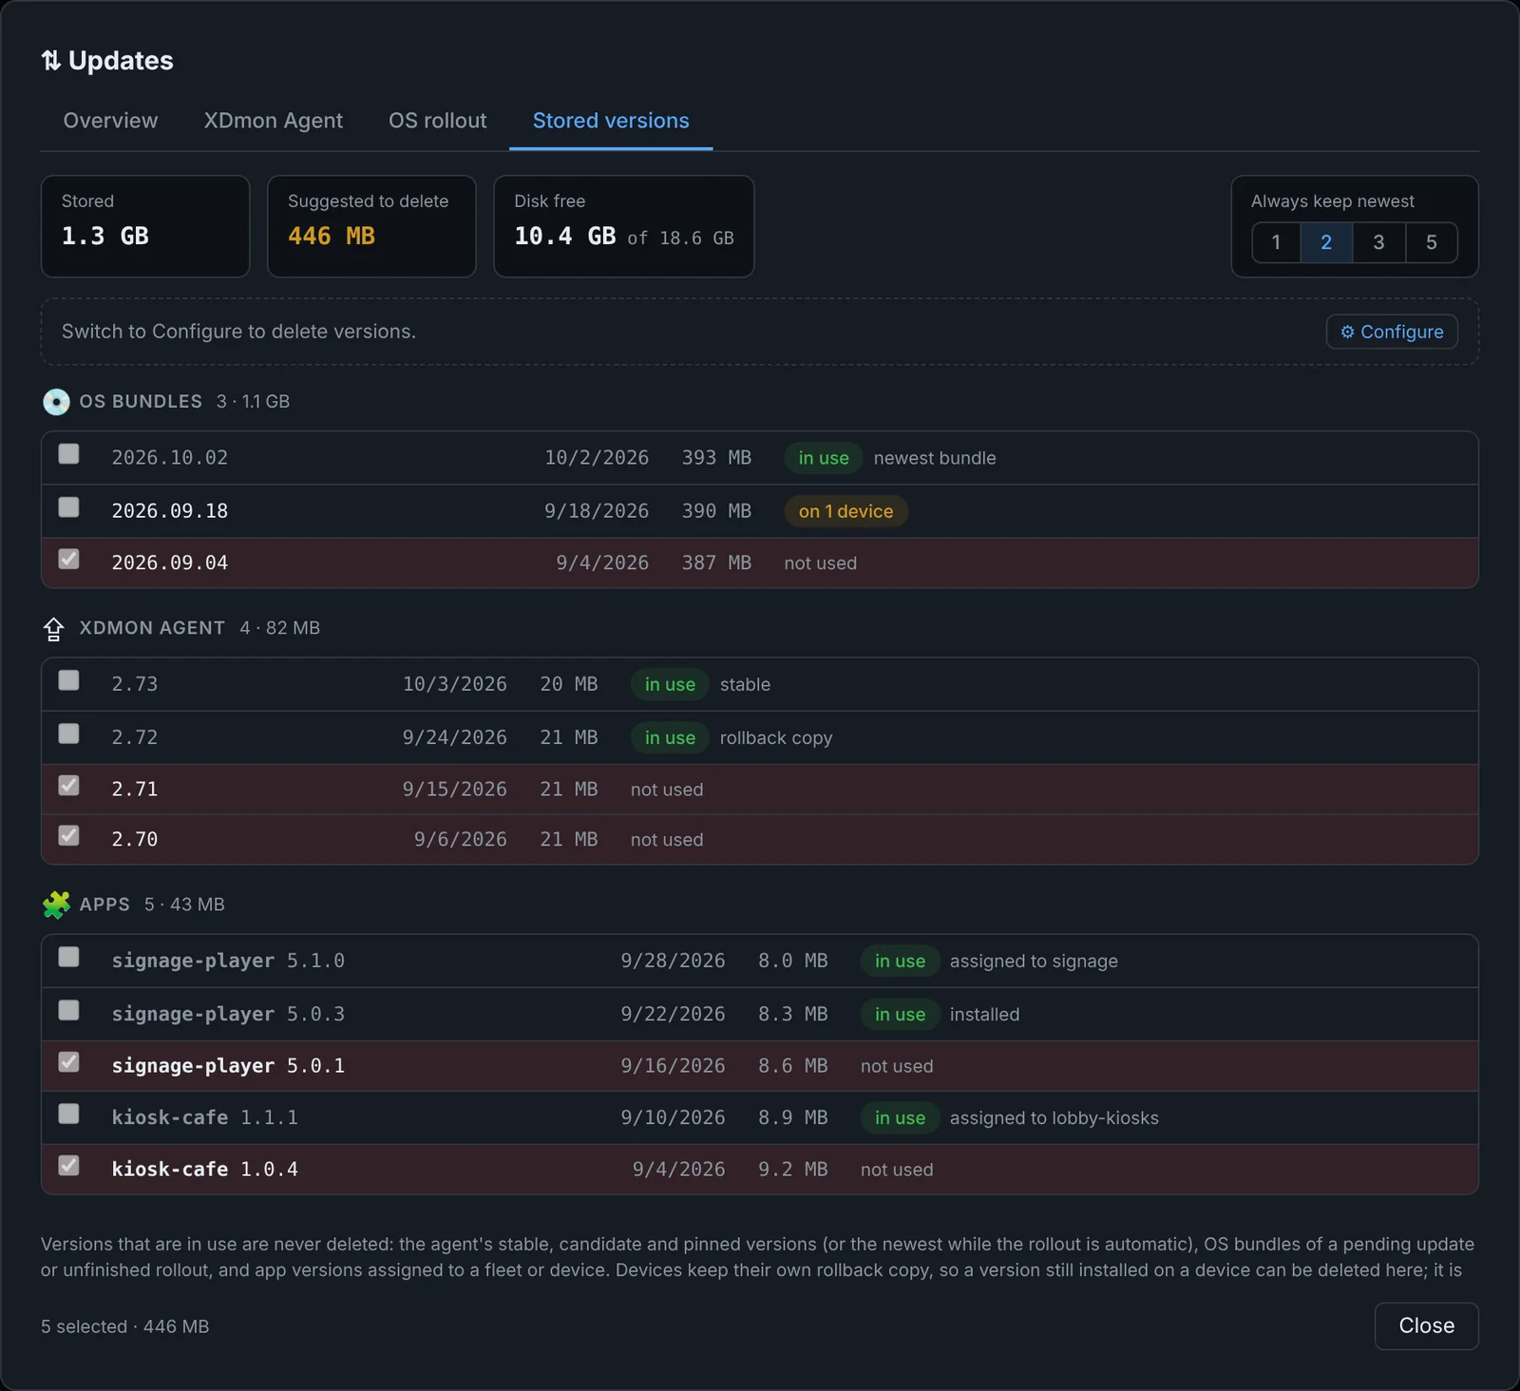Click the Apps puzzle piece icon
Viewport: 1520px width, 1391px height.
click(x=56, y=905)
